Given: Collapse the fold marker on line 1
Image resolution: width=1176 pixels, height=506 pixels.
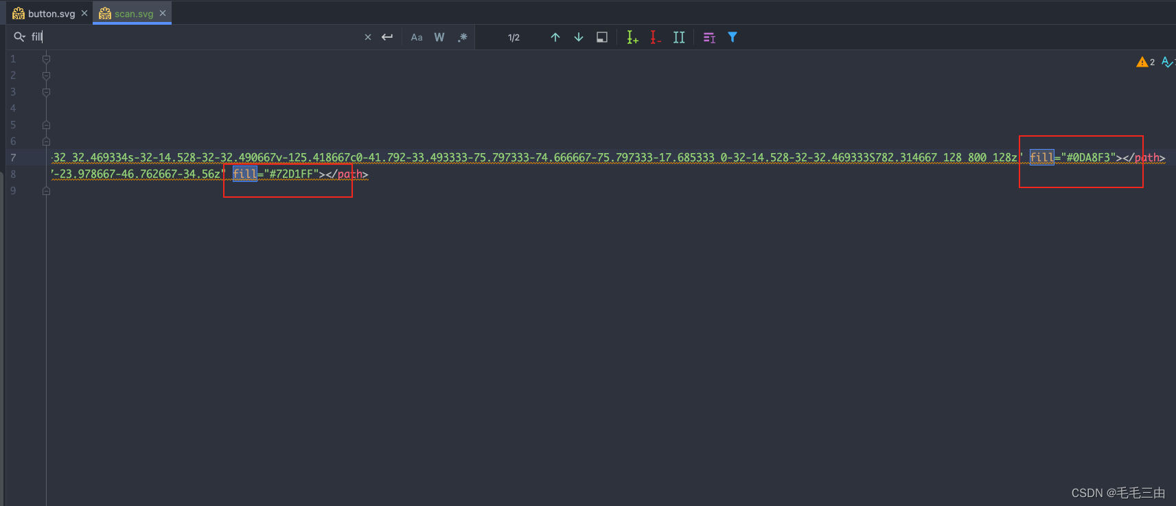Looking at the screenshot, I should pos(46,59).
